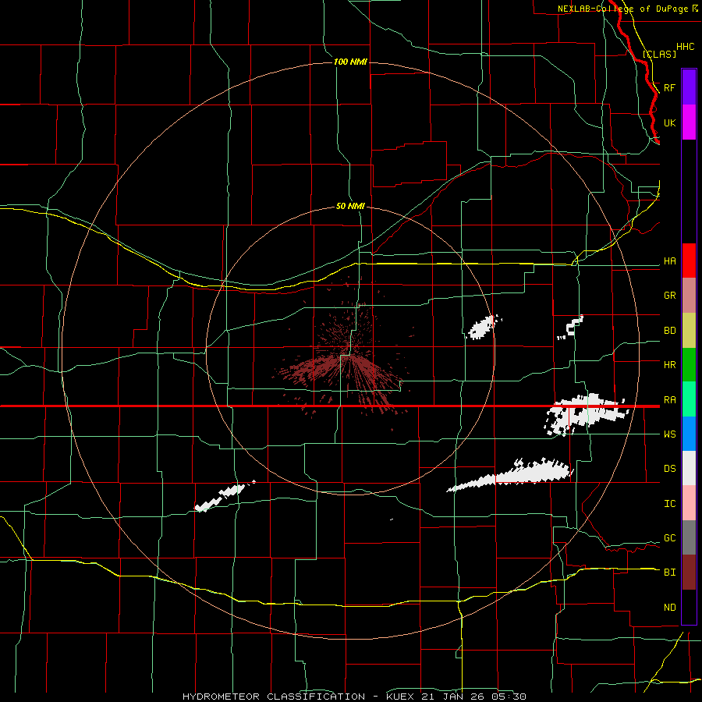Click the DS legend label
This screenshot has width=702, height=702.
click(x=669, y=469)
